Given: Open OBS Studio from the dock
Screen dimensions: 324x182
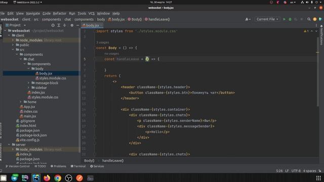Looking at the screenshot, I should (x=68, y=177).
